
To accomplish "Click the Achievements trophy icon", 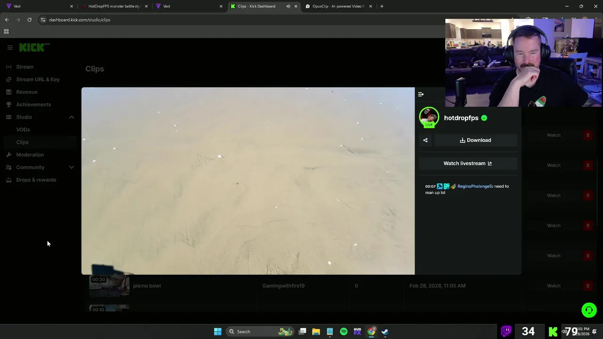I will [x=8, y=105].
